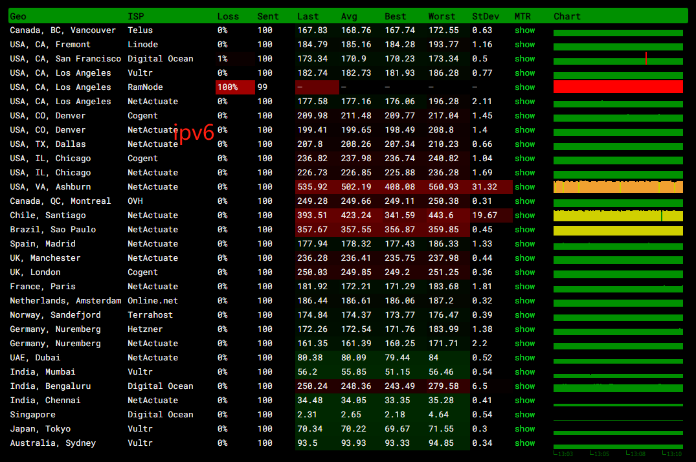
Task: Click the '423.24' avg value for Santiago
Action: click(356, 215)
